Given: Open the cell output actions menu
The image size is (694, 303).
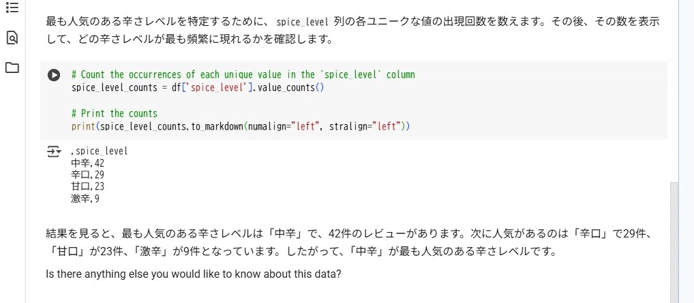Looking at the screenshot, I should [53, 151].
